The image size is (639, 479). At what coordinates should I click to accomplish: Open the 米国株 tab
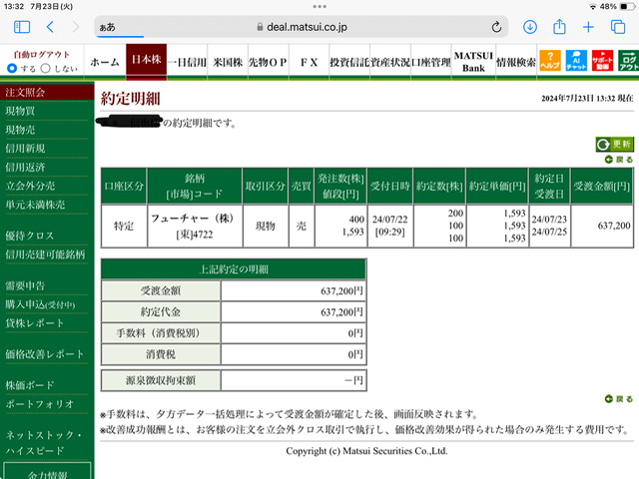coord(228,62)
